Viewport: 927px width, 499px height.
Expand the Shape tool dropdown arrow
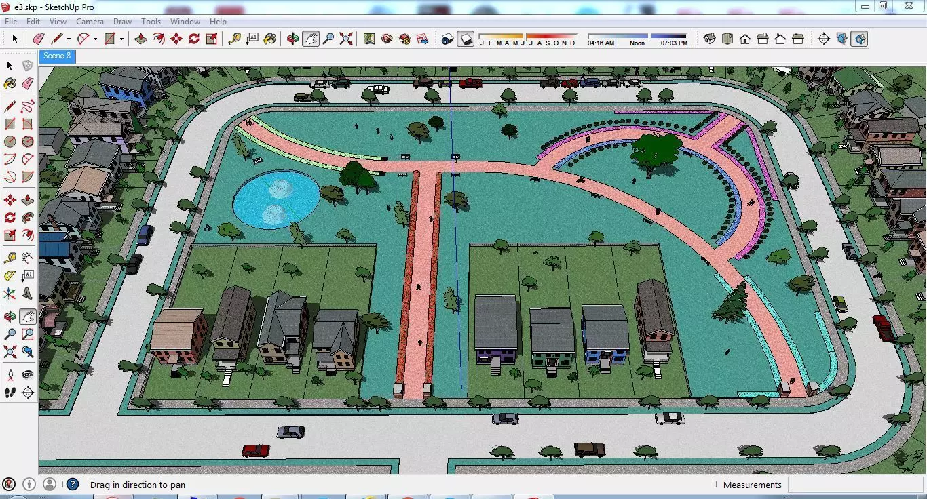click(x=122, y=39)
